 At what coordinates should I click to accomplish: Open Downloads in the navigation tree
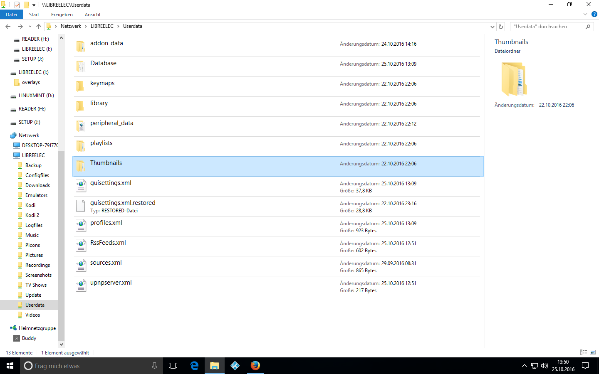click(x=37, y=185)
